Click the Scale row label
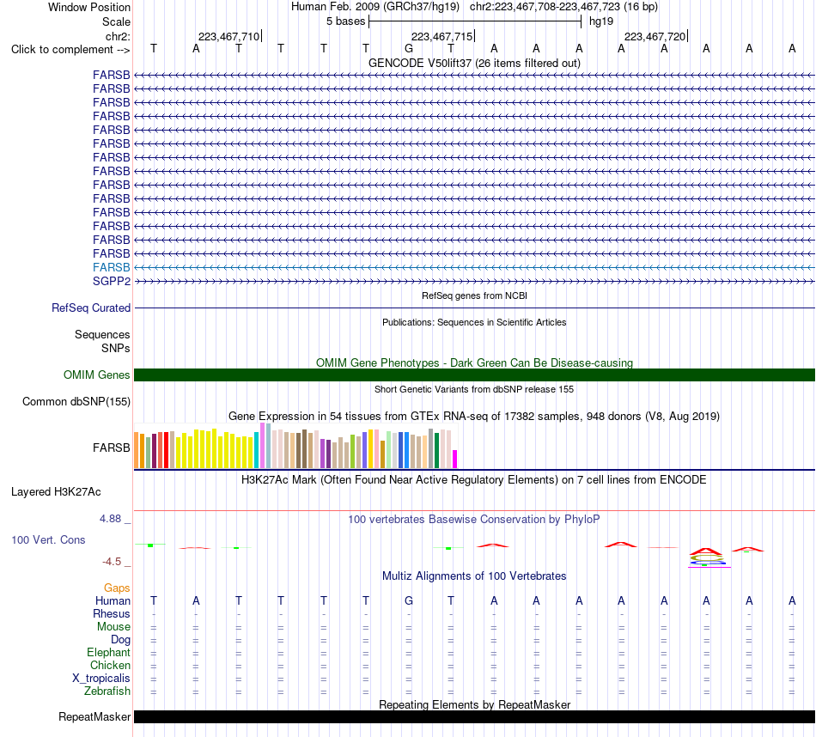The image size is (816, 737). tap(116, 21)
